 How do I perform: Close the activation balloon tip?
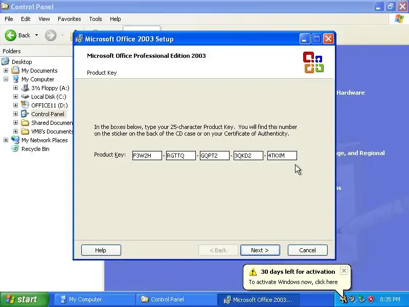pos(344,271)
